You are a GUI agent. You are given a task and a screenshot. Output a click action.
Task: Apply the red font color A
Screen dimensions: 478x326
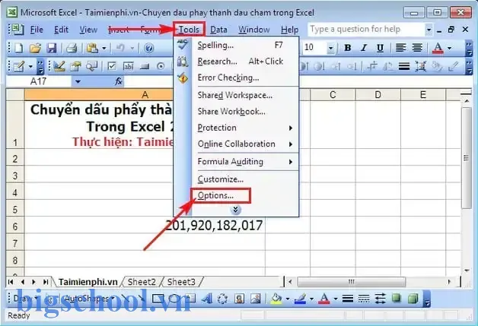[438, 48]
